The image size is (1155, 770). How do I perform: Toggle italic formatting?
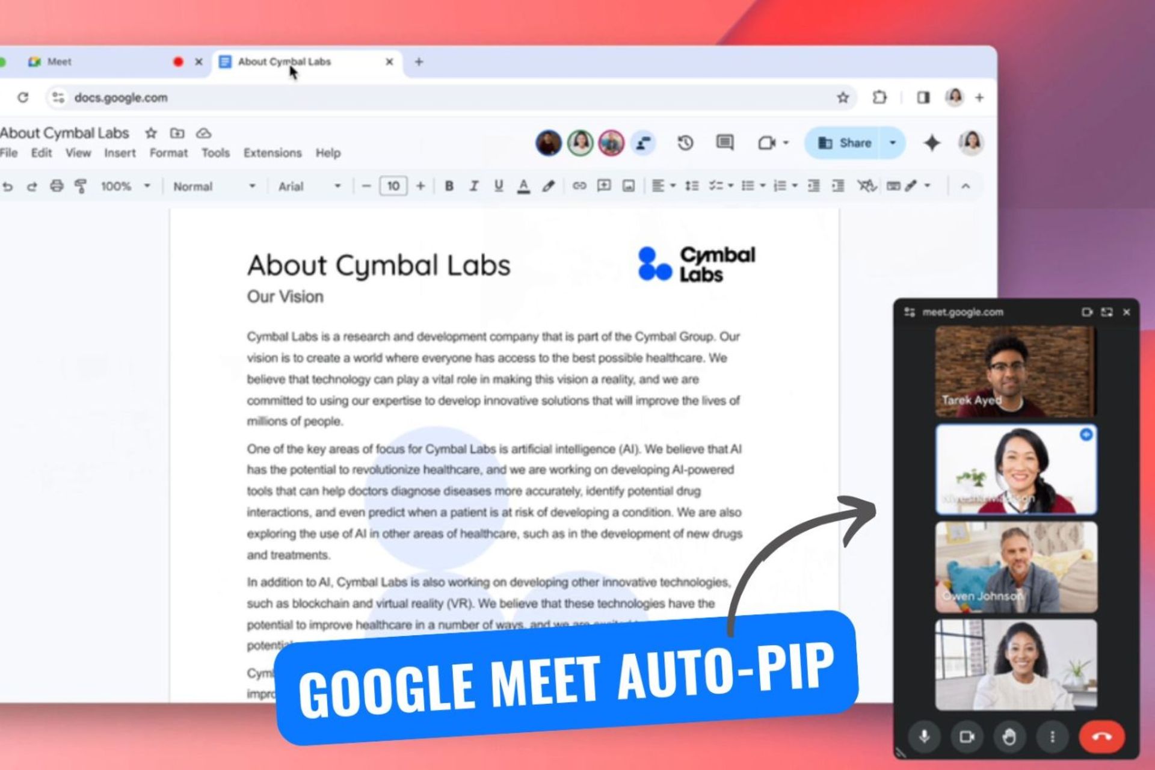coord(474,186)
